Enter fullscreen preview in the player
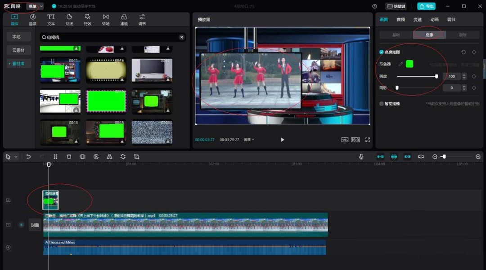This screenshot has width=486, height=270. pyautogui.click(x=368, y=140)
